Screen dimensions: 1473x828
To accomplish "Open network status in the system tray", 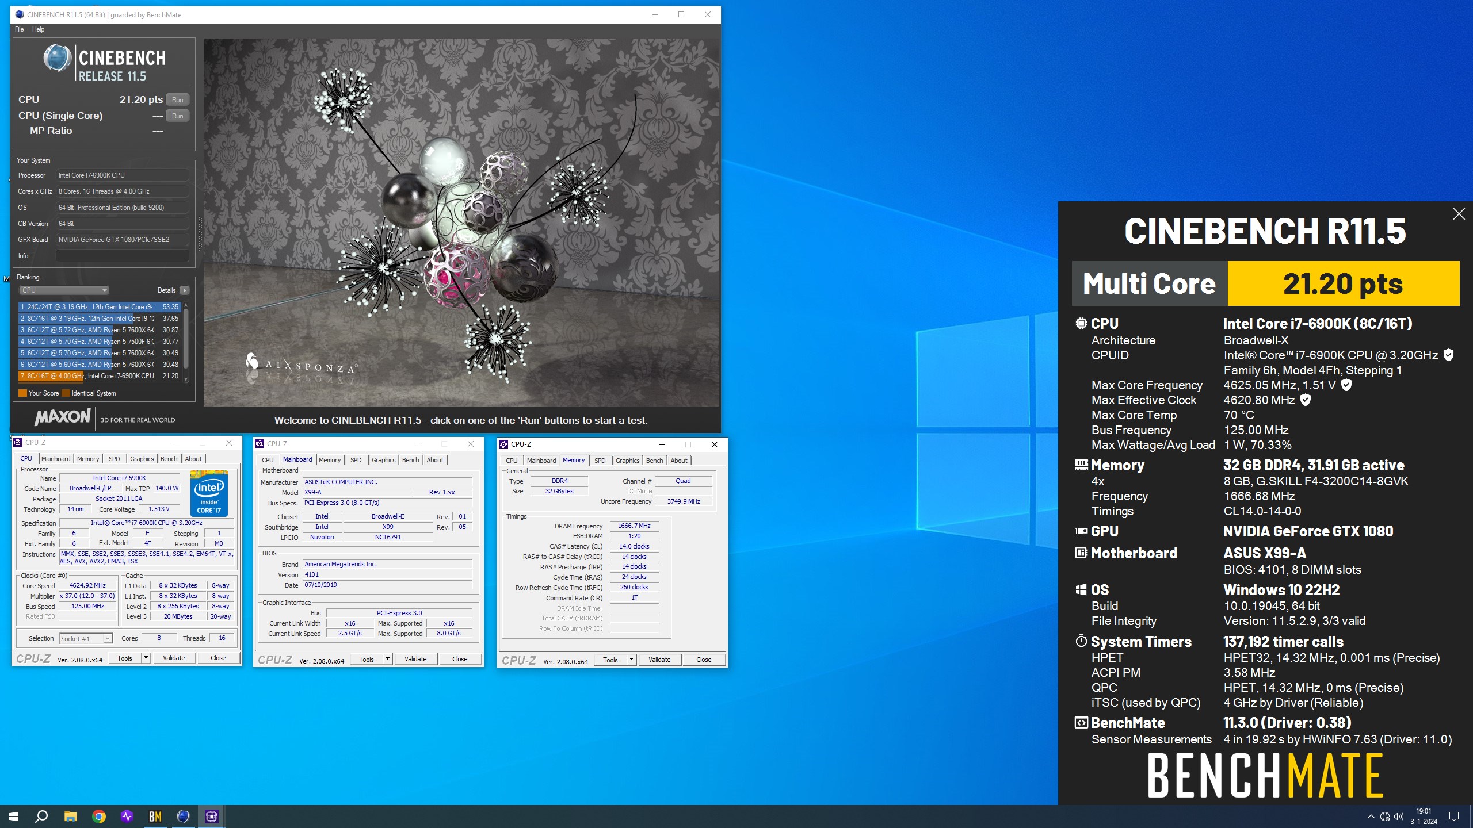I will pyautogui.click(x=1385, y=816).
